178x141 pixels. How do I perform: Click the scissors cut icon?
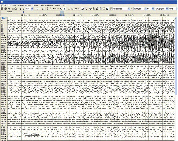click(104, 9)
